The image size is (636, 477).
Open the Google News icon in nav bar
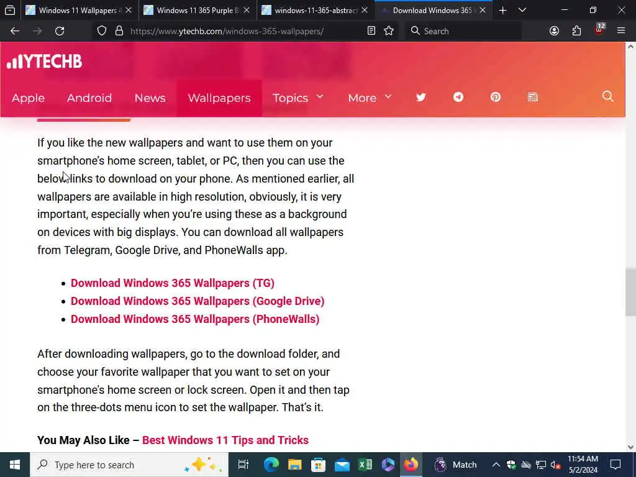pyautogui.click(x=532, y=98)
